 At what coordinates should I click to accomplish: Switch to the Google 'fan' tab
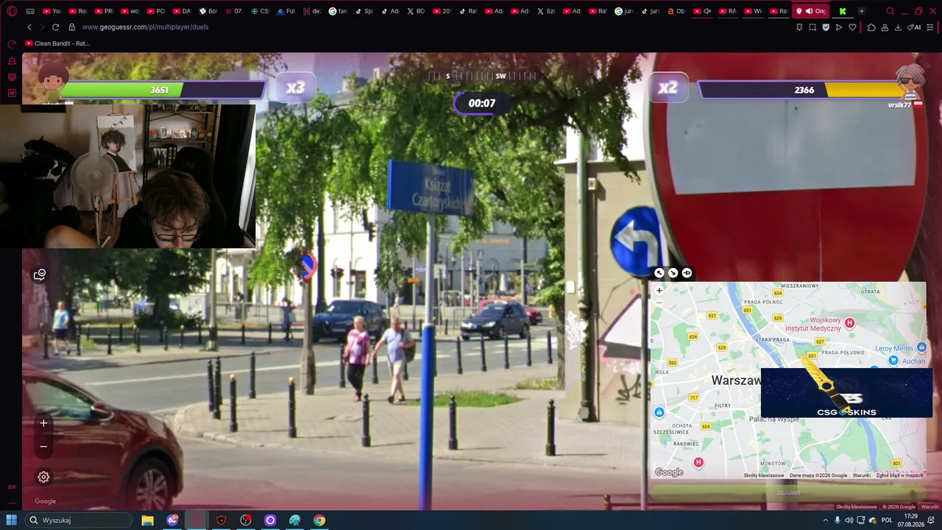coord(338,11)
